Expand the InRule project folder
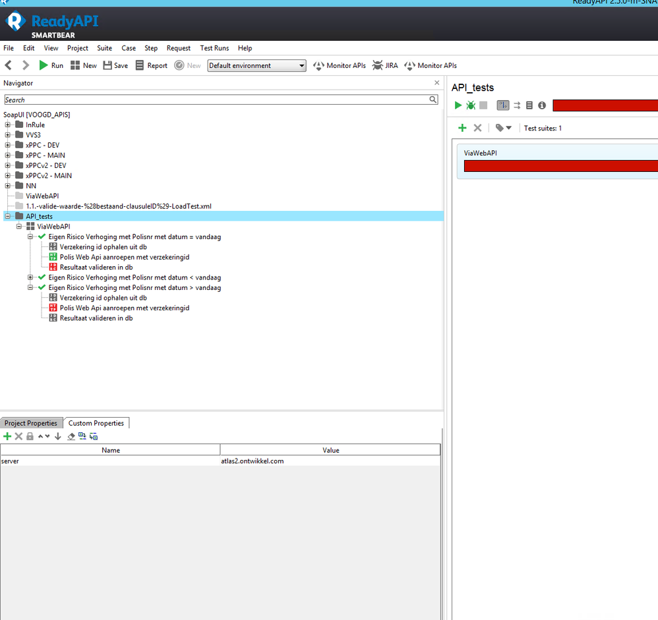The image size is (658, 620). click(x=8, y=125)
